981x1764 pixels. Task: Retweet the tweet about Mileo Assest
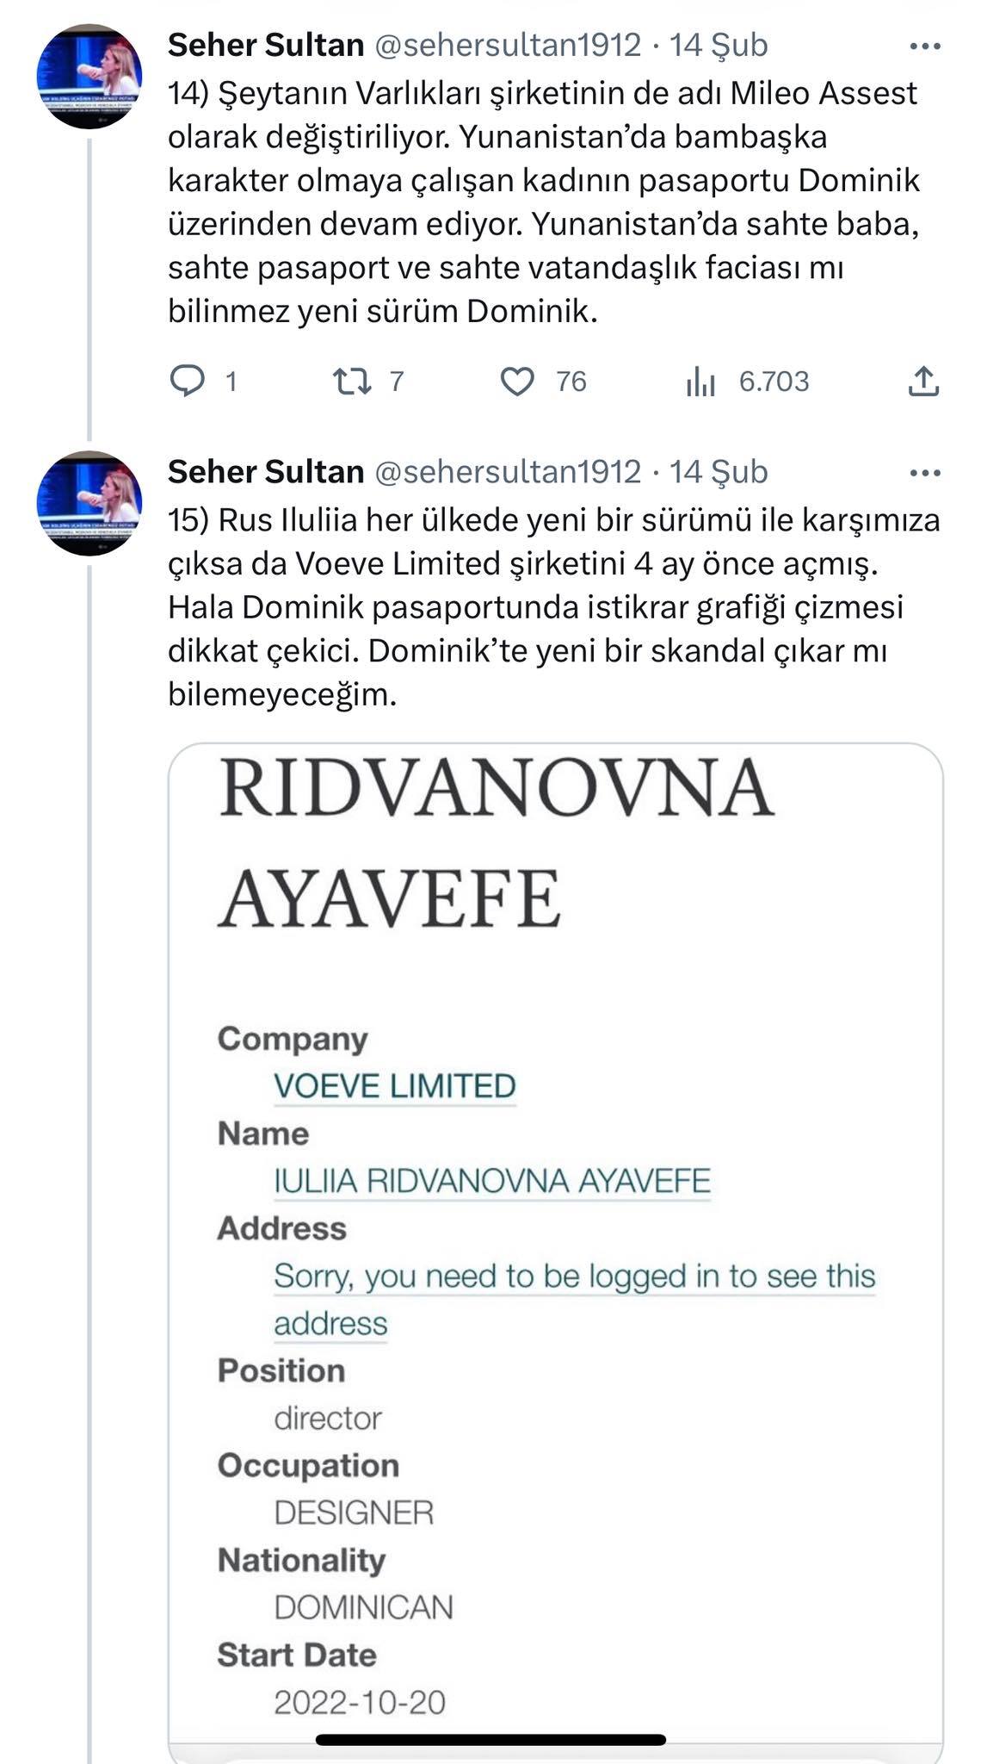pos(352,381)
